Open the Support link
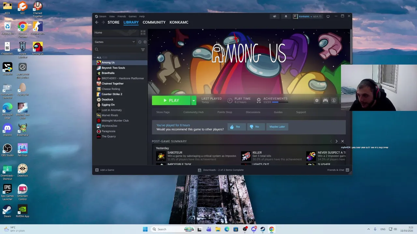This screenshot has width=417, height=234. point(301,112)
